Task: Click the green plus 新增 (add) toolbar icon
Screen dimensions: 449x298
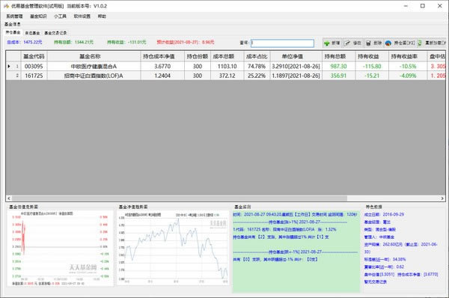Action: click(x=327, y=43)
